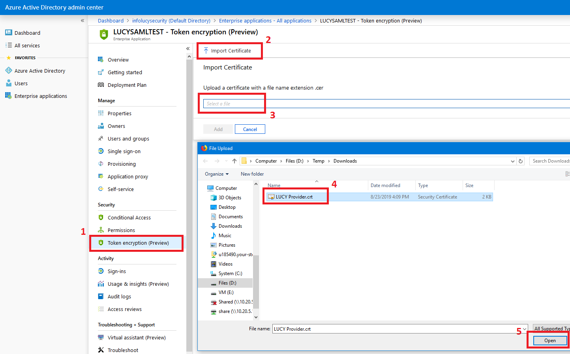Viewport: 570px width, 354px height.
Task: Click the Application proxy icon
Action: point(101,176)
